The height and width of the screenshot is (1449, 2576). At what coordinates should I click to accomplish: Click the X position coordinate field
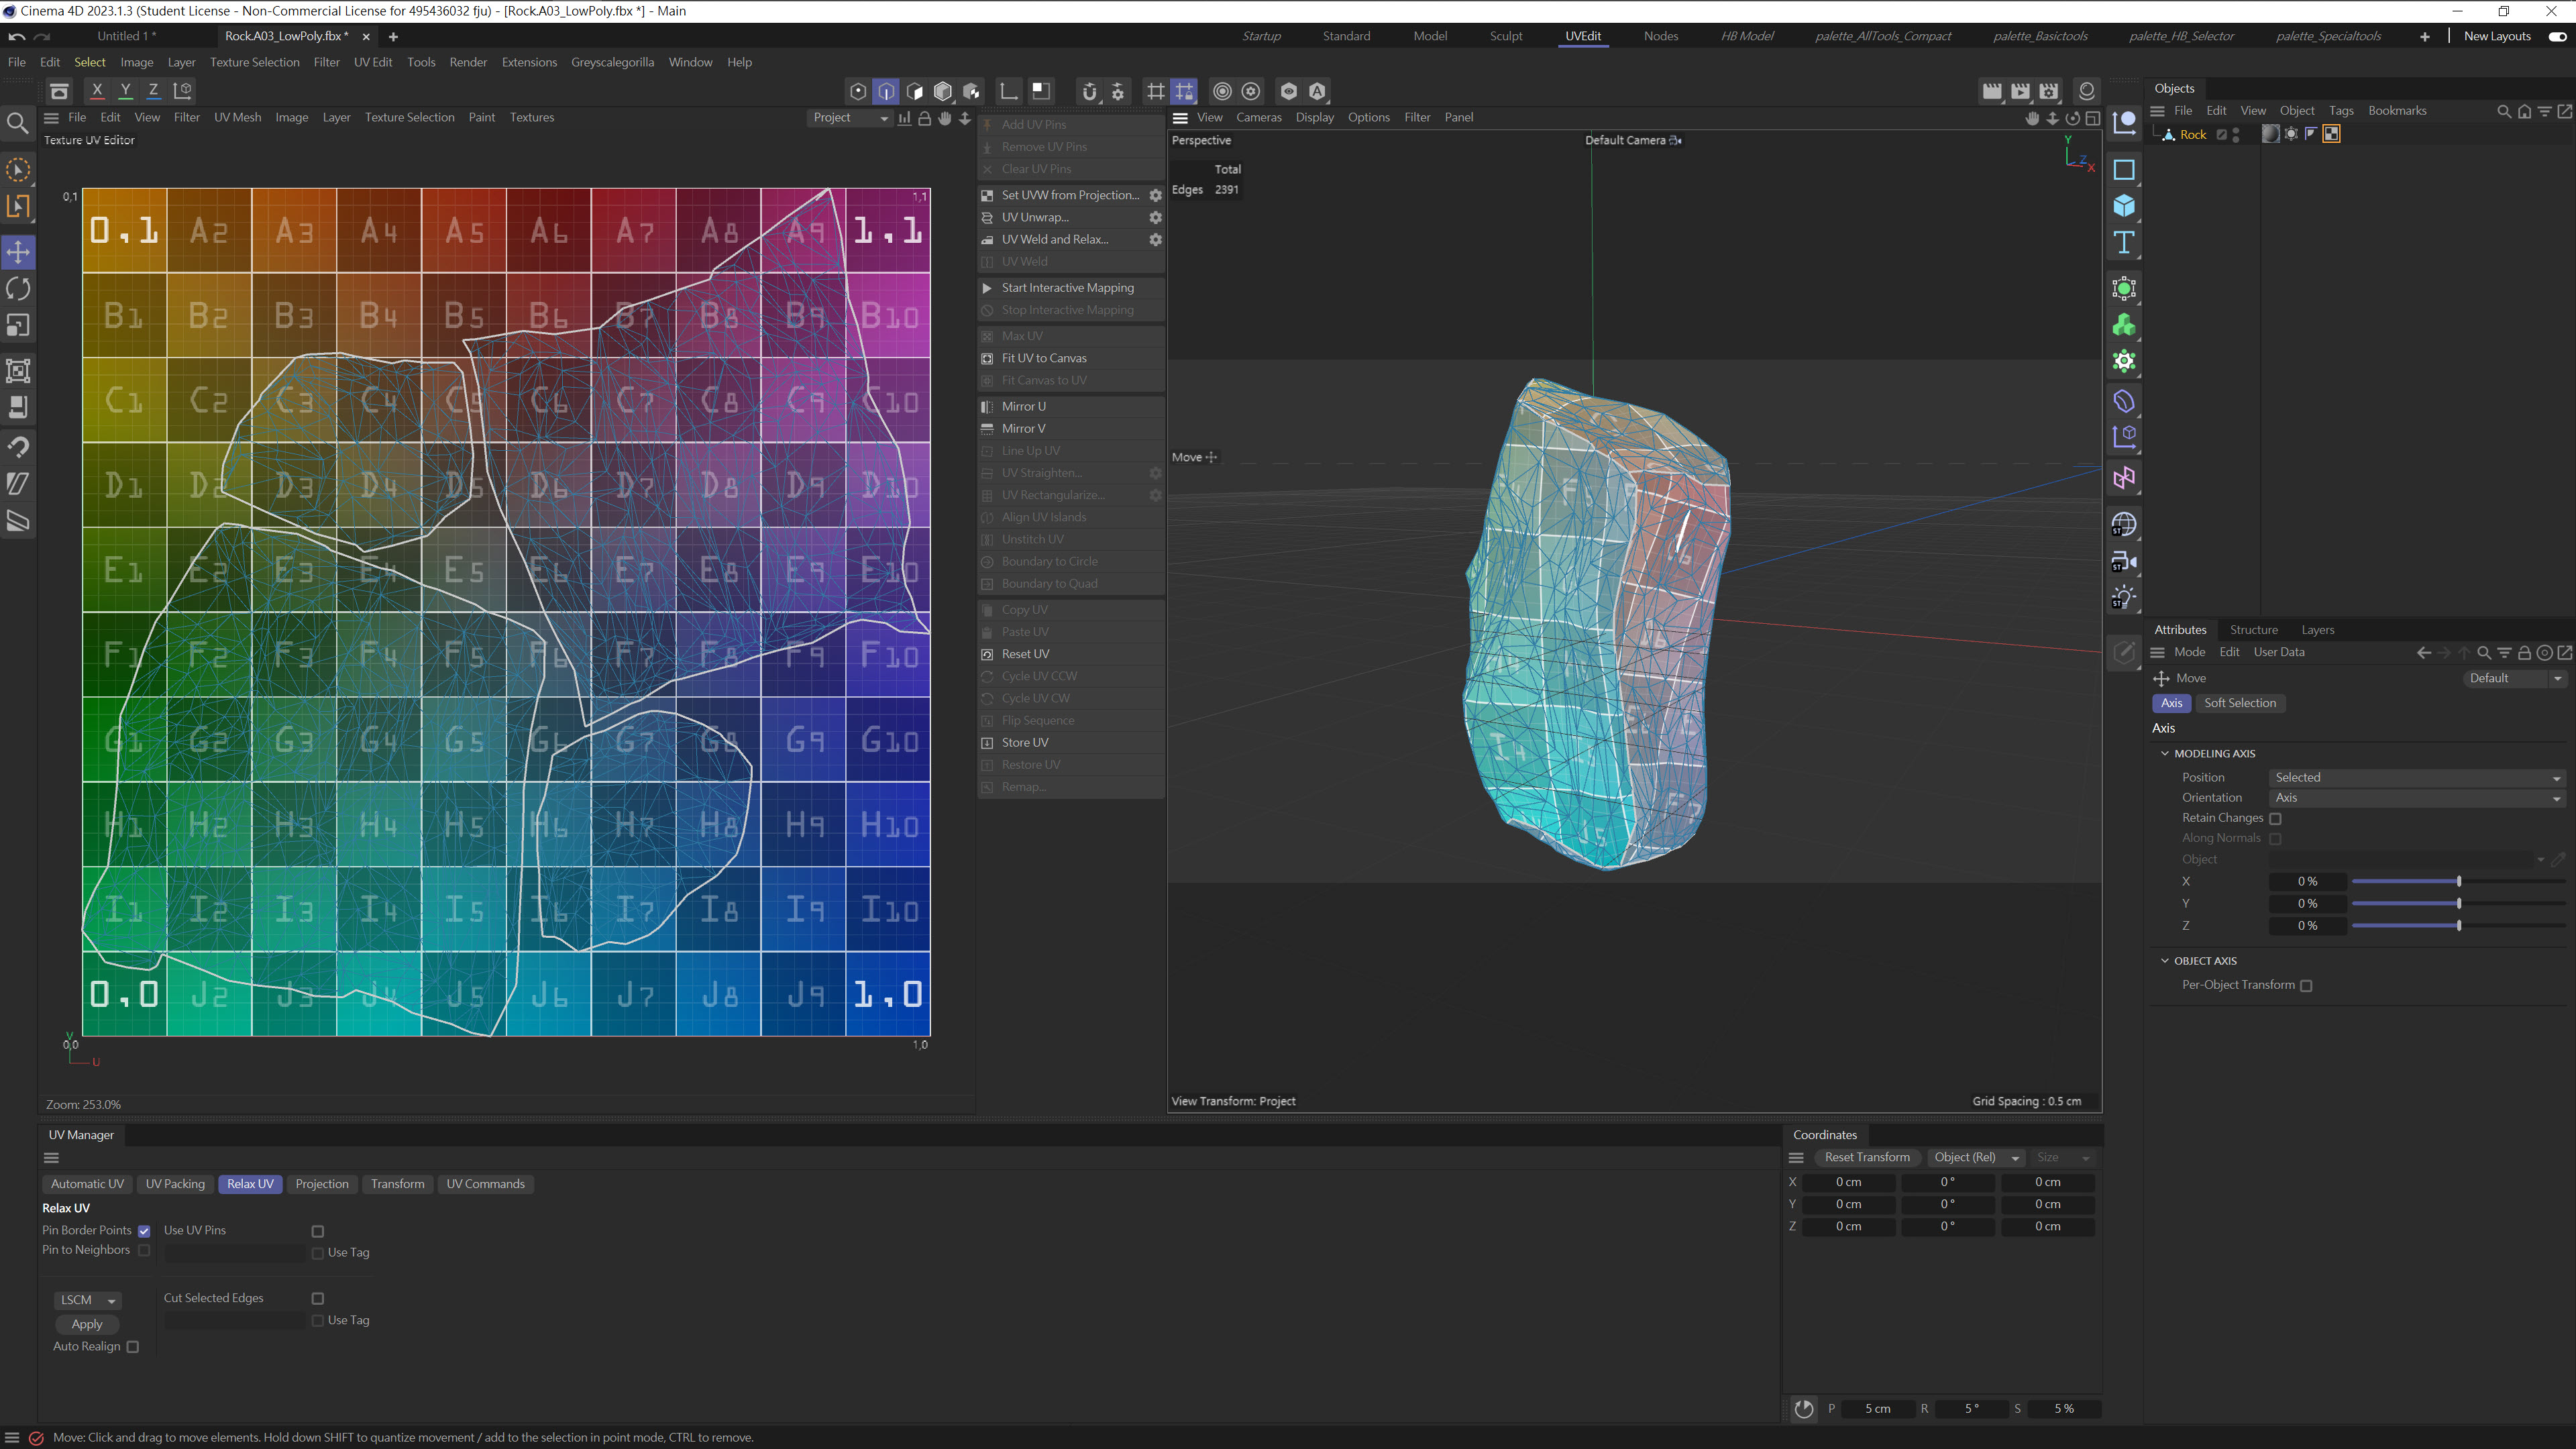coord(1848,1182)
